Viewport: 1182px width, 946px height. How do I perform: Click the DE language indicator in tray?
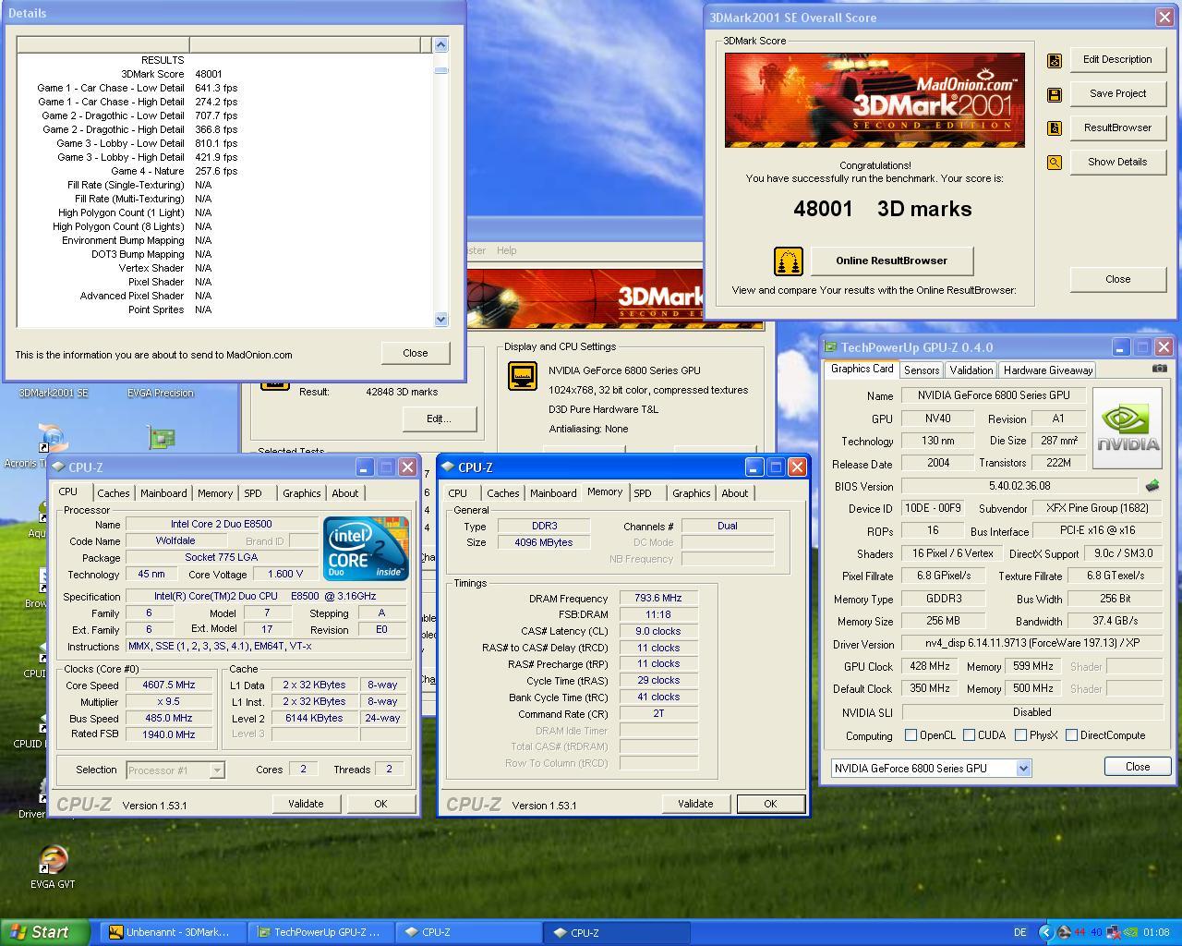1020,932
